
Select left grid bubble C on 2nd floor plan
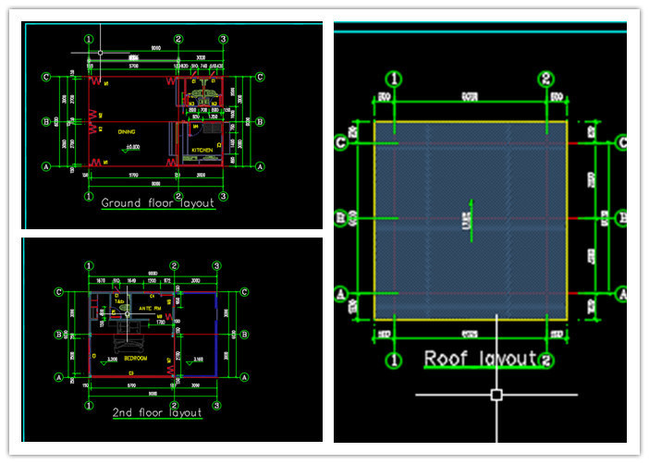[59, 292]
